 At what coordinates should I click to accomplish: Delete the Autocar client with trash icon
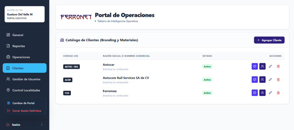pyautogui.click(x=278, y=66)
